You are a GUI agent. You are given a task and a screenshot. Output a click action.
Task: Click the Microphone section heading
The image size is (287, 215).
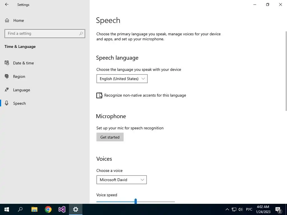[x=111, y=116]
